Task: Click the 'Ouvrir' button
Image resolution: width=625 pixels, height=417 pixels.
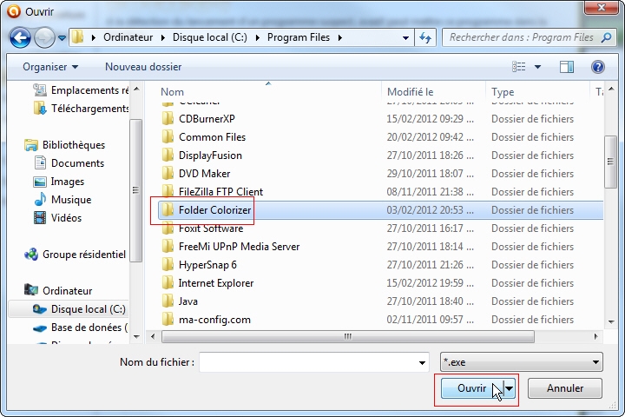Action: coord(472,388)
